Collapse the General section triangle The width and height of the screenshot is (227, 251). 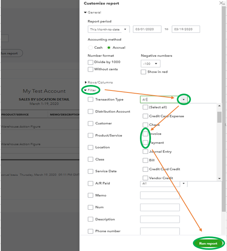pyautogui.click(x=85, y=12)
